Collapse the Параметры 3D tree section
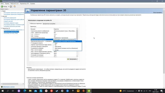The height and width of the screenshot is (93, 165). [x=2, y=28]
